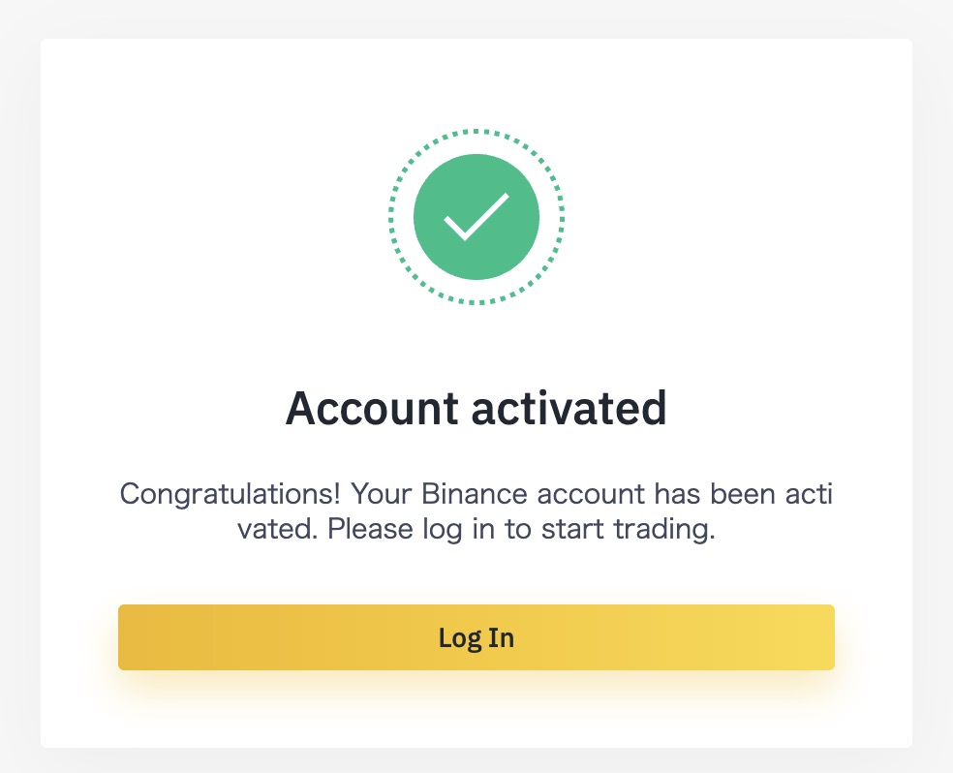This screenshot has width=953, height=773.
Task: Click white card blank area below the button
Action: pos(476,714)
